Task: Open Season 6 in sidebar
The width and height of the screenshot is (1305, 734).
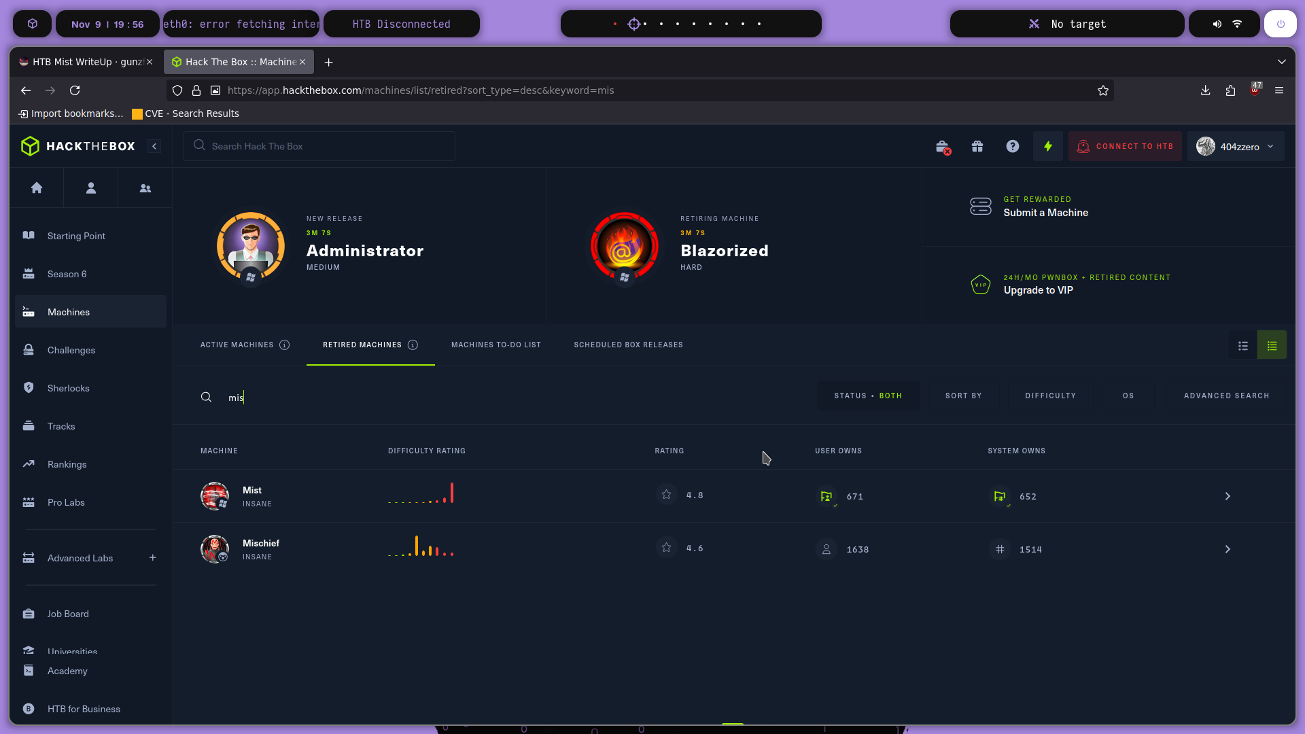Action: pyautogui.click(x=90, y=274)
